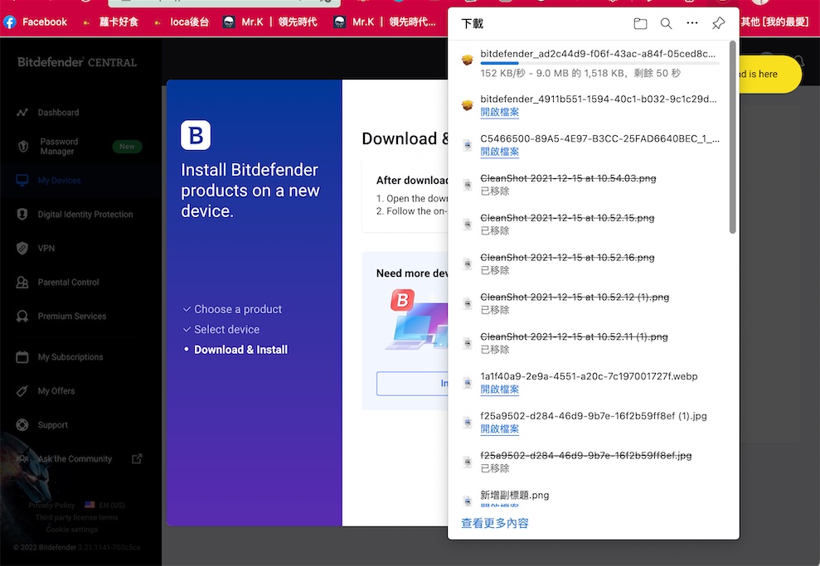Click the VPN shield icon
This screenshot has width=820, height=566.
22,249
